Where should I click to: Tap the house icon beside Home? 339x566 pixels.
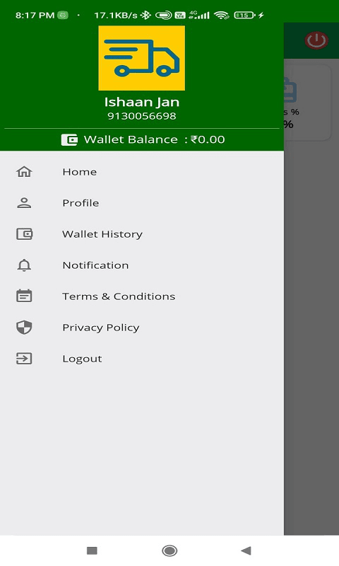24,171
